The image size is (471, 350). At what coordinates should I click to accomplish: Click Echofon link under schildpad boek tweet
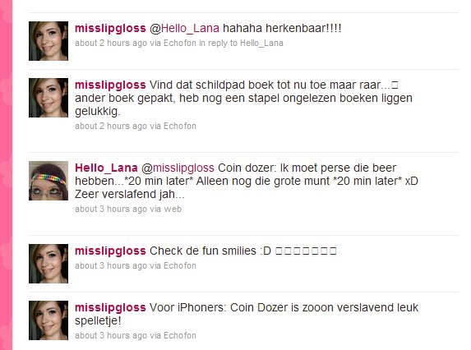tap(180, 126)
